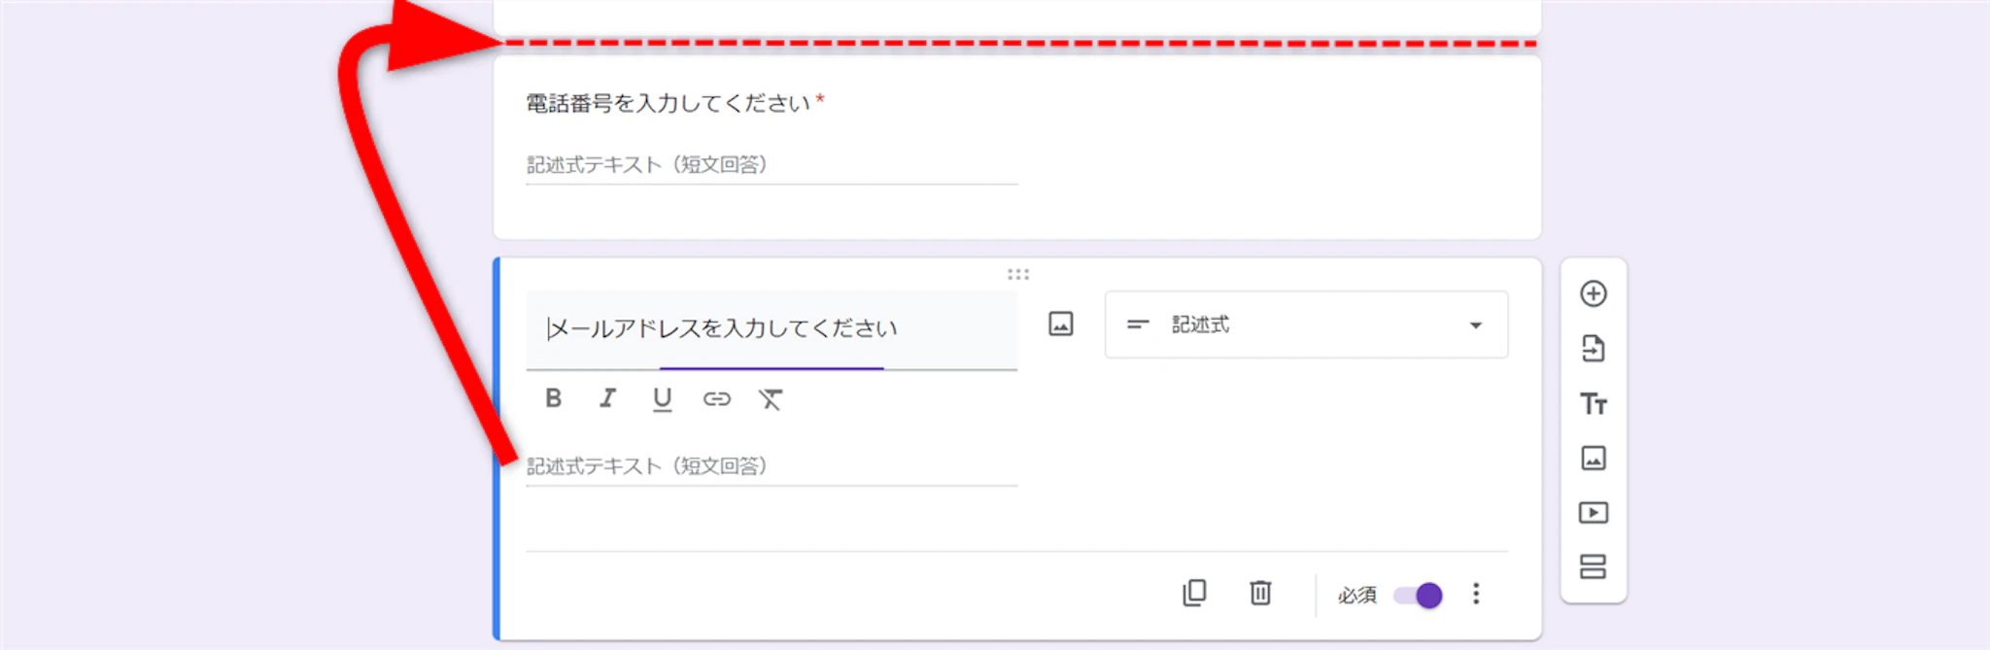Duplicate the email address question
This screenshot has width=1990, height=650.
click(x=1194, y=593)
